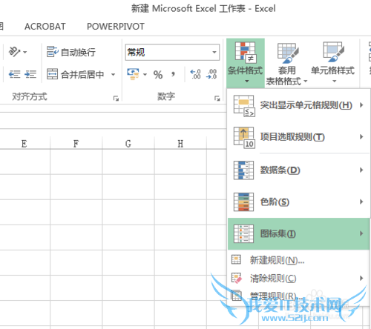
Task: Open the orientation icon's dropdown arrow
Action: tap(24, 52)
